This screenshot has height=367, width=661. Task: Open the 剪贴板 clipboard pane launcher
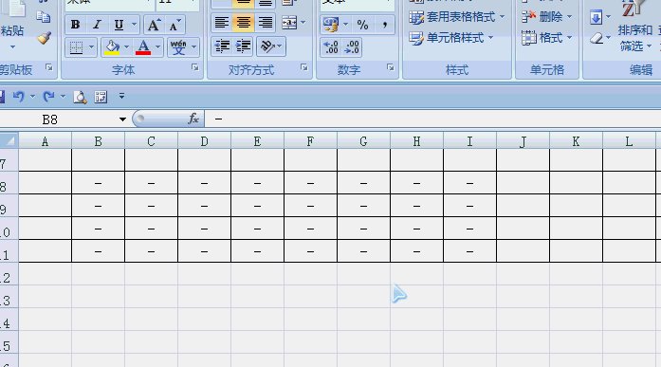coord(49,67)
